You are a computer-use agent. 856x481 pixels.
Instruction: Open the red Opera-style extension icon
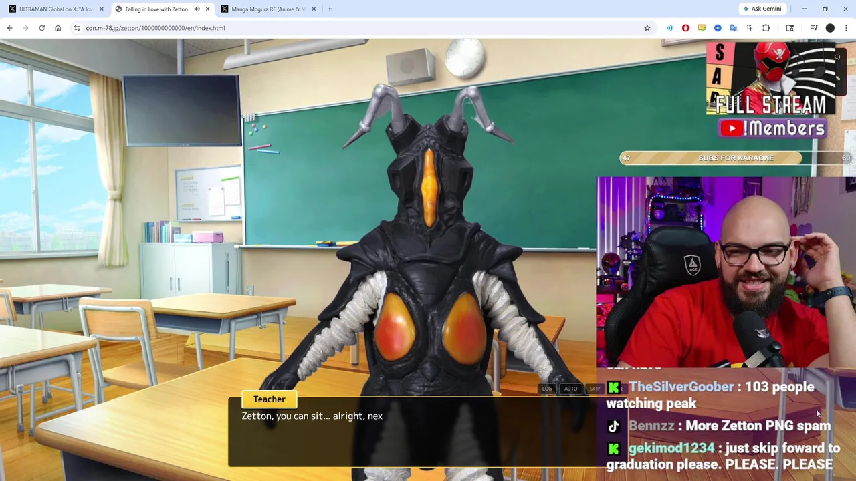tap(685, 28)
